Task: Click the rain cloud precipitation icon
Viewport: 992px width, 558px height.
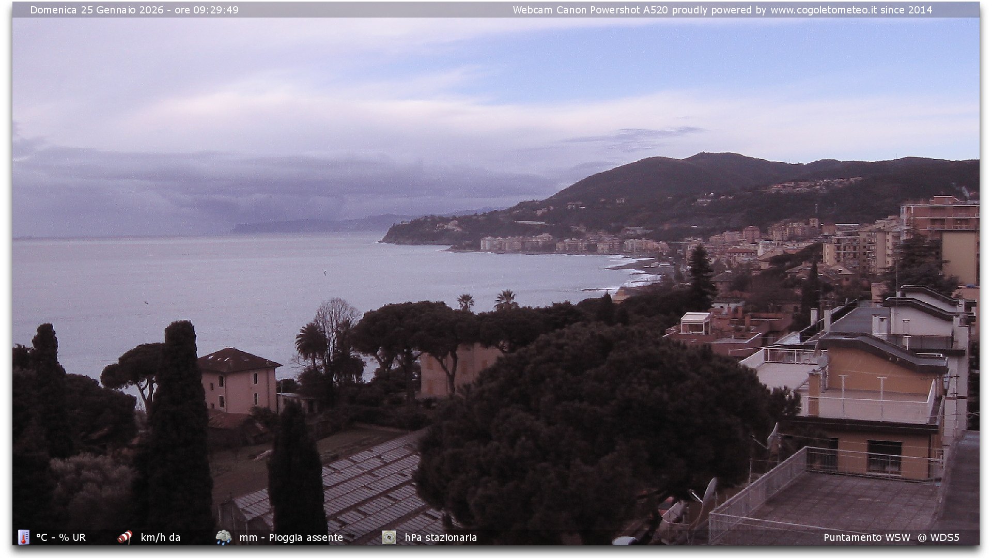Action: pyautogui.click(x=224, y=537)
